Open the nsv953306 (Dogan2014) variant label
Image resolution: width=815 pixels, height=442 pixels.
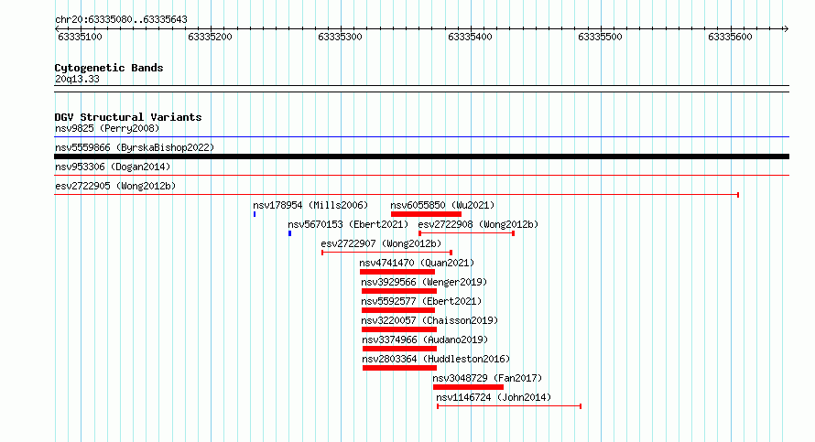(x=113, y=167)
